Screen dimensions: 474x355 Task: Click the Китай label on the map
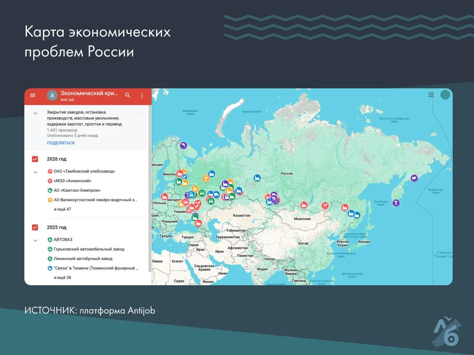(303, 243)
